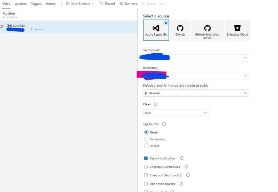Show info tooltip for Clean
The width and height of the screenshot is (278, 192).
coord(156,104)
